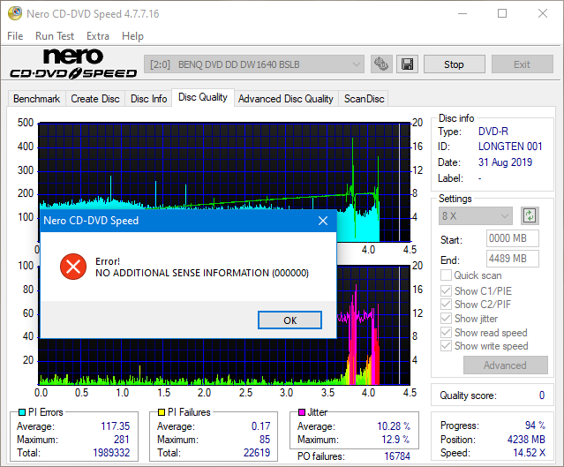
Task: Click the Progress 94 % value
Action: [535, 426]
